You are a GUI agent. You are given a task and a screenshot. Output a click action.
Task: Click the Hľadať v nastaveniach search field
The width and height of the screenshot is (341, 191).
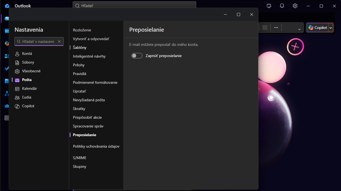(x=38, y=41)
